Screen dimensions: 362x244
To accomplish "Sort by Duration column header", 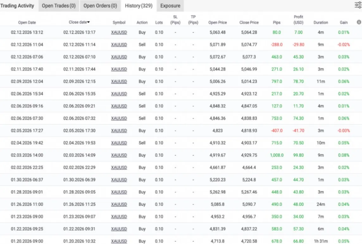I will (321, 22).
